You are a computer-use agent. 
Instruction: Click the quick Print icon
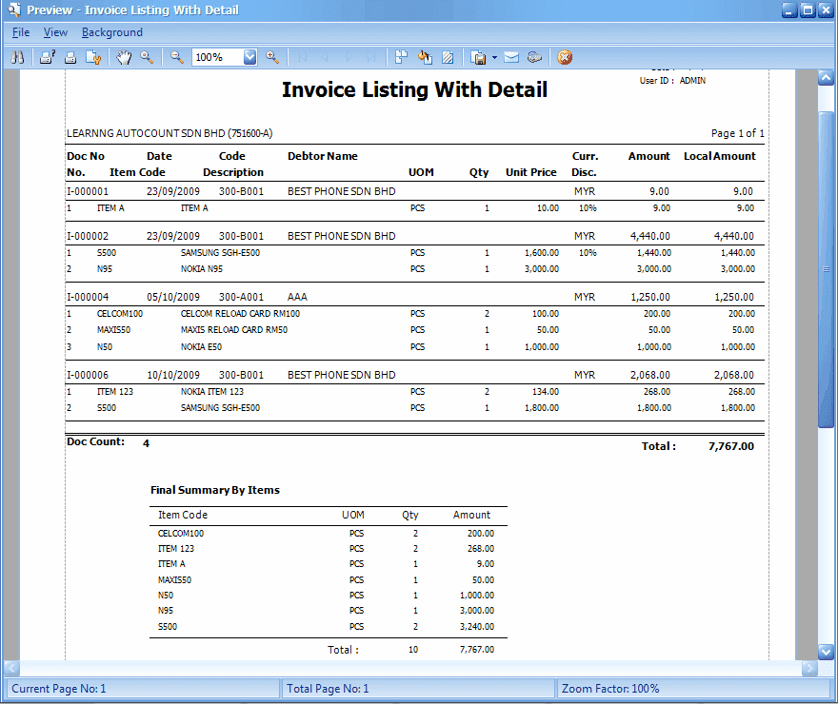coord(70,57)
